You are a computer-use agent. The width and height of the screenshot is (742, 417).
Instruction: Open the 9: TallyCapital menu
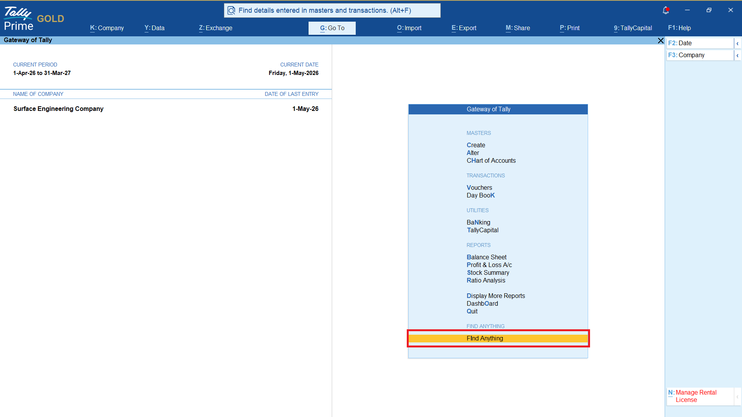633,28
